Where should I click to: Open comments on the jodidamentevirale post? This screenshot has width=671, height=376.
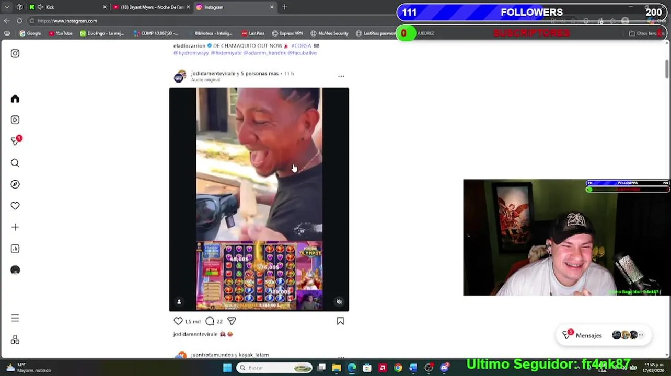click(210, 321)
